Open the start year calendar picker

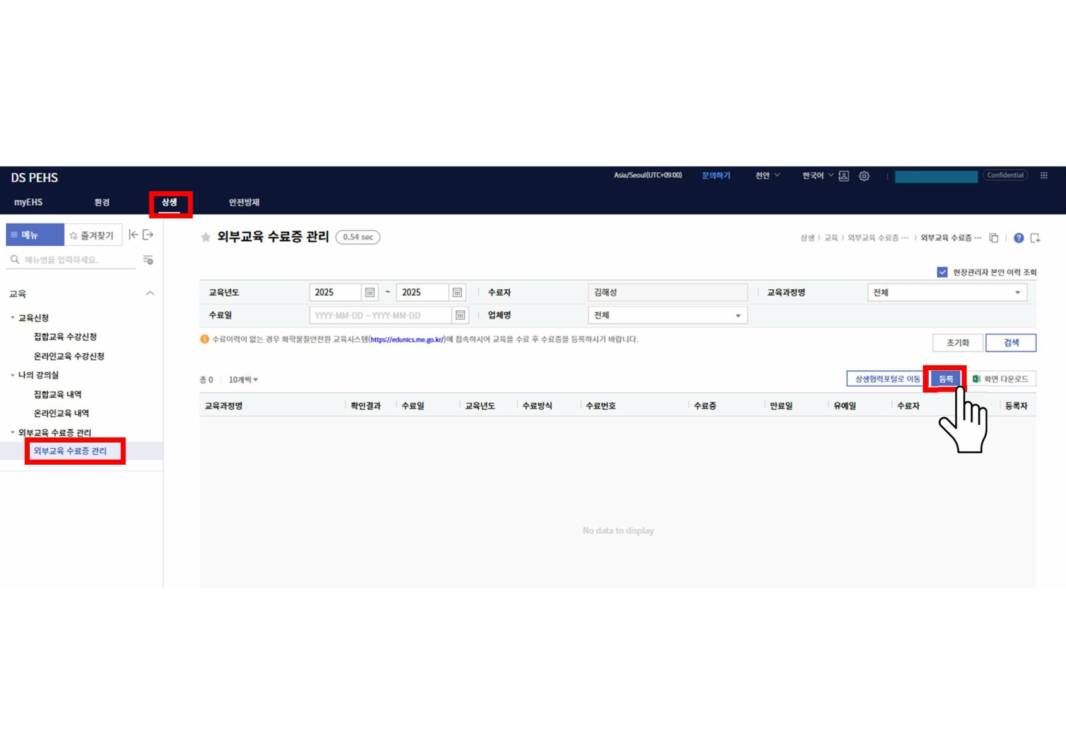pos(370,292)
